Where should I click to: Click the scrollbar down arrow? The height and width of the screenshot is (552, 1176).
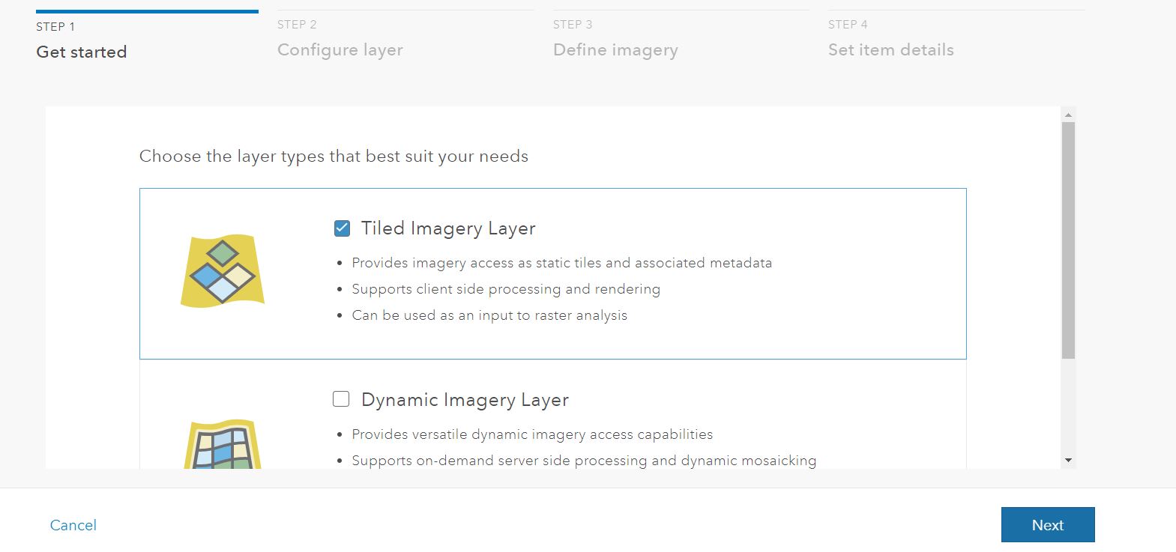coord(1066,460)
